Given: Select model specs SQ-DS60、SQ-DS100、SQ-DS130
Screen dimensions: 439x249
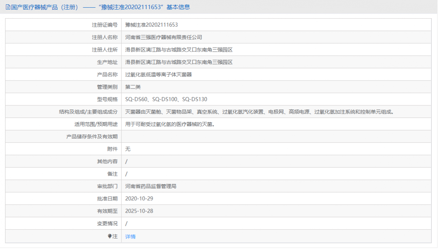Looking at the screenshot, I should click(166, 100).
